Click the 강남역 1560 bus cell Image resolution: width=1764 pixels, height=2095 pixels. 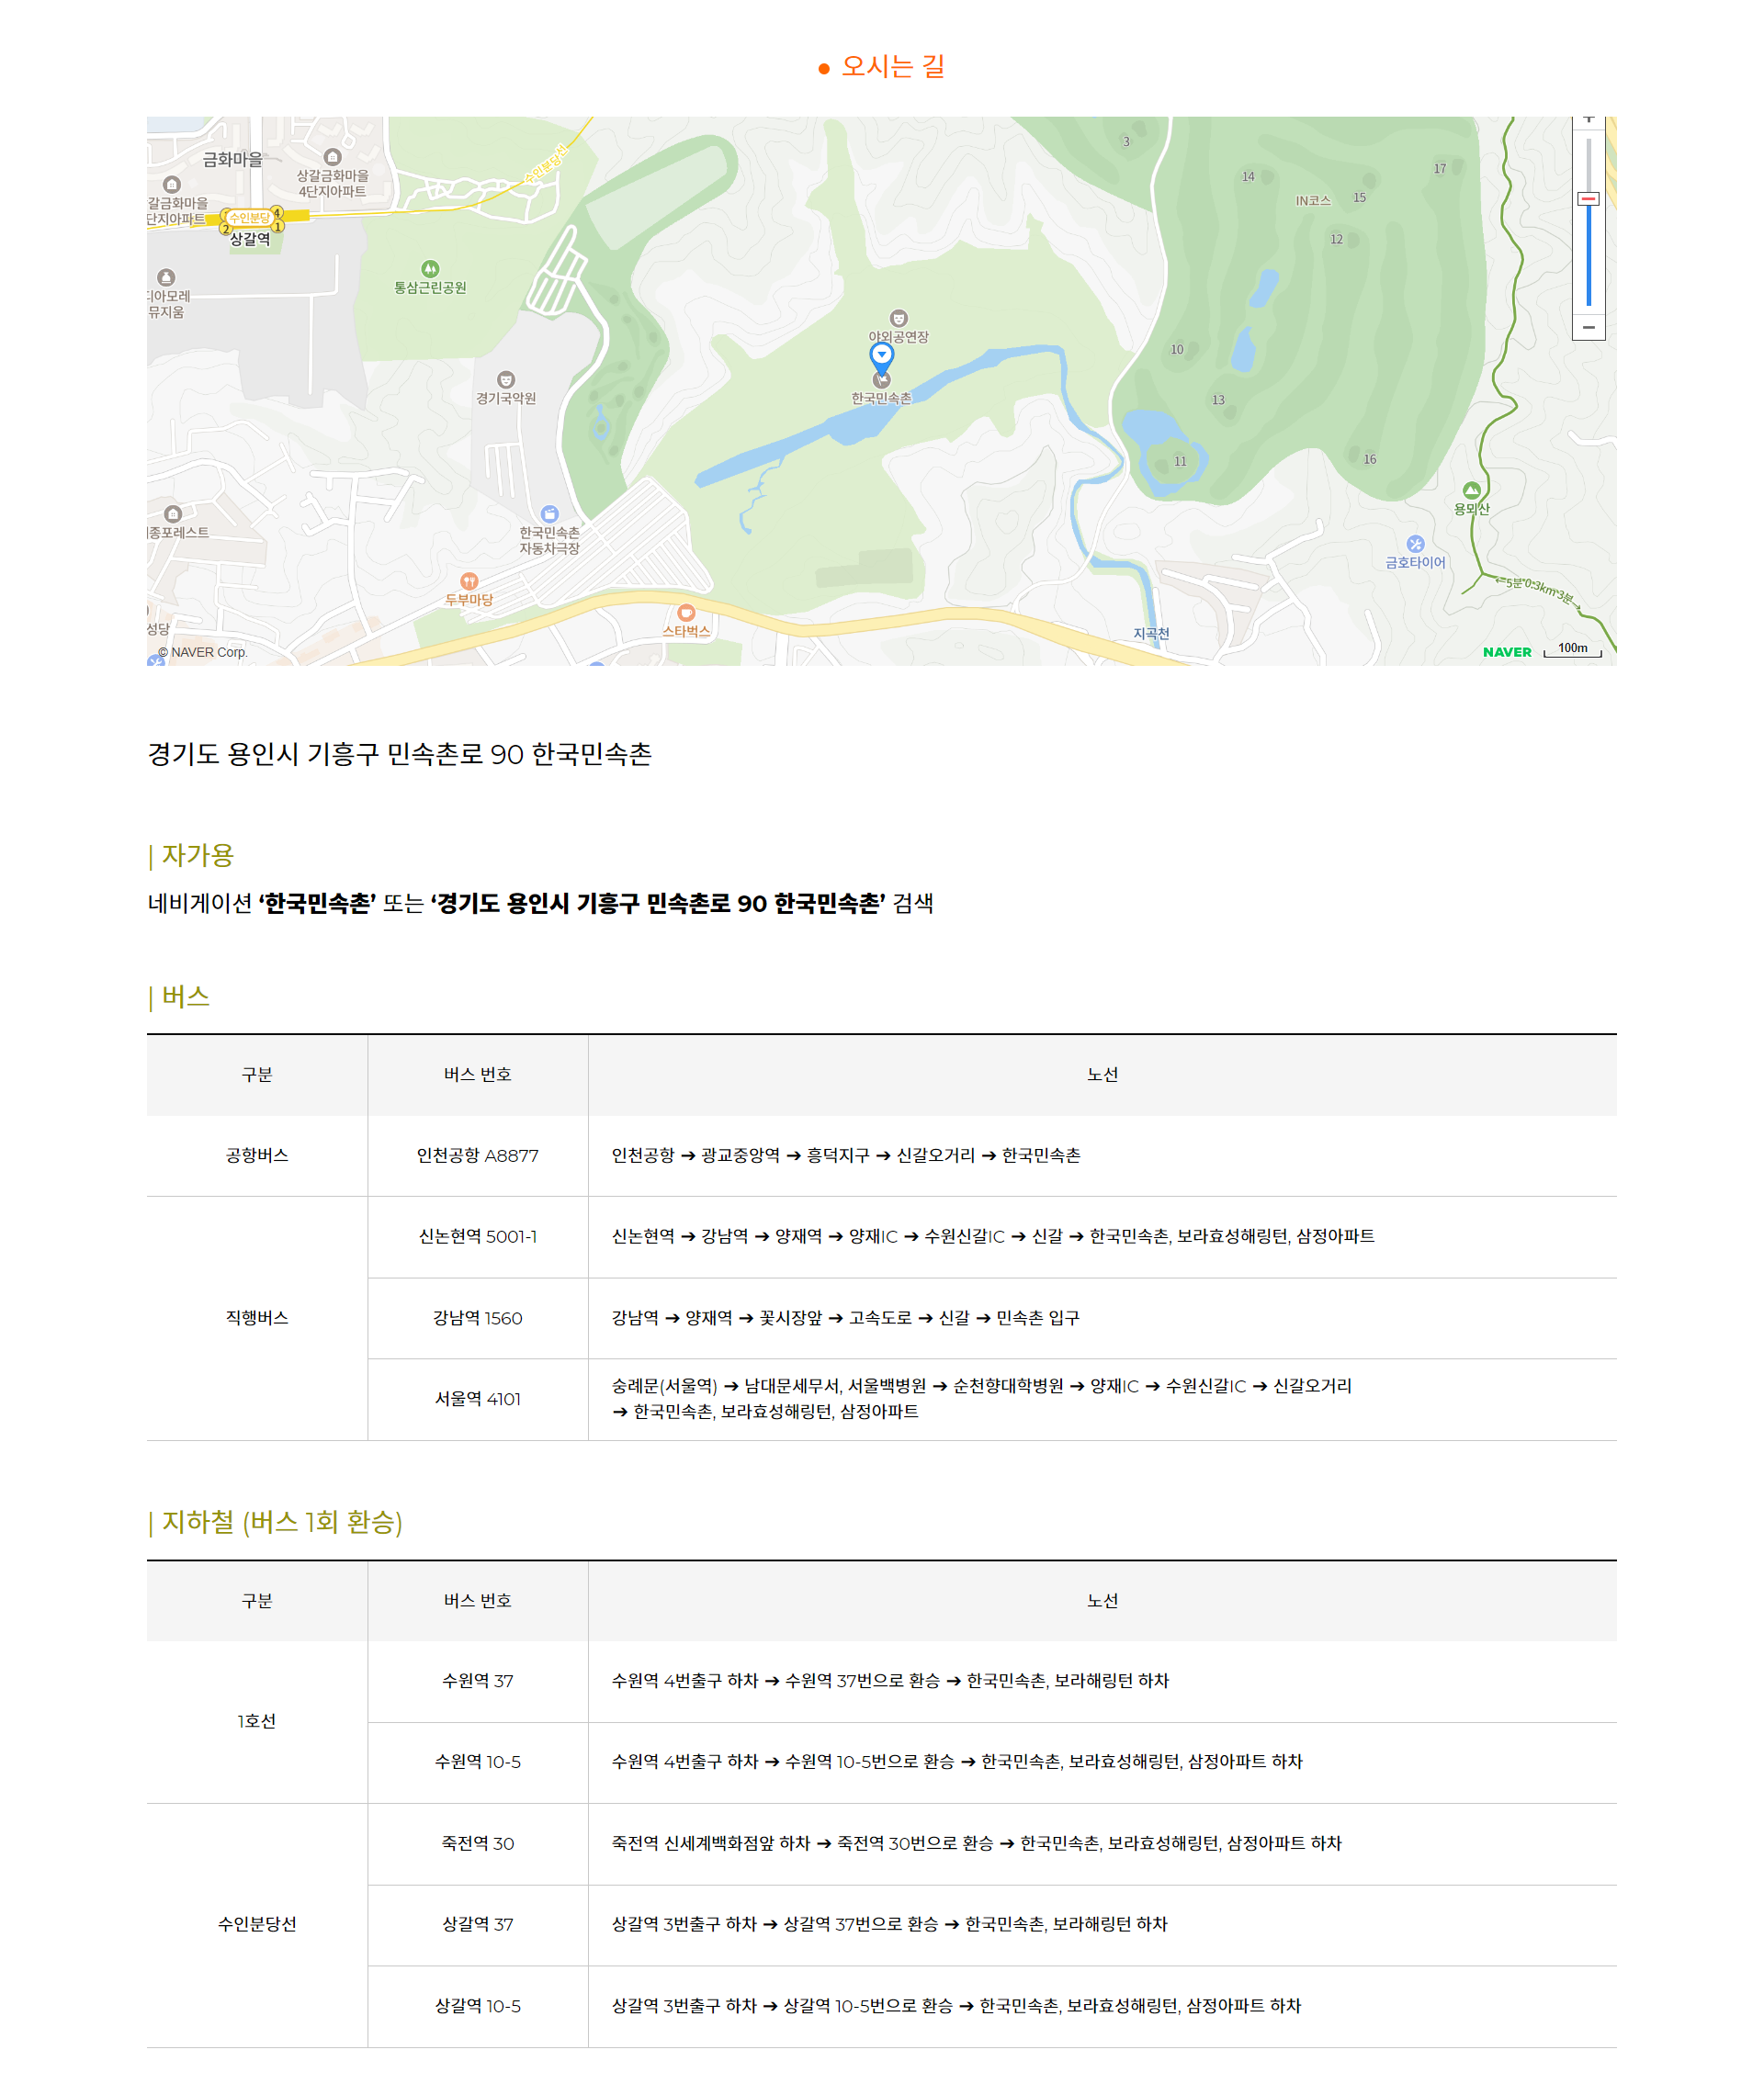click(478, 1318)
